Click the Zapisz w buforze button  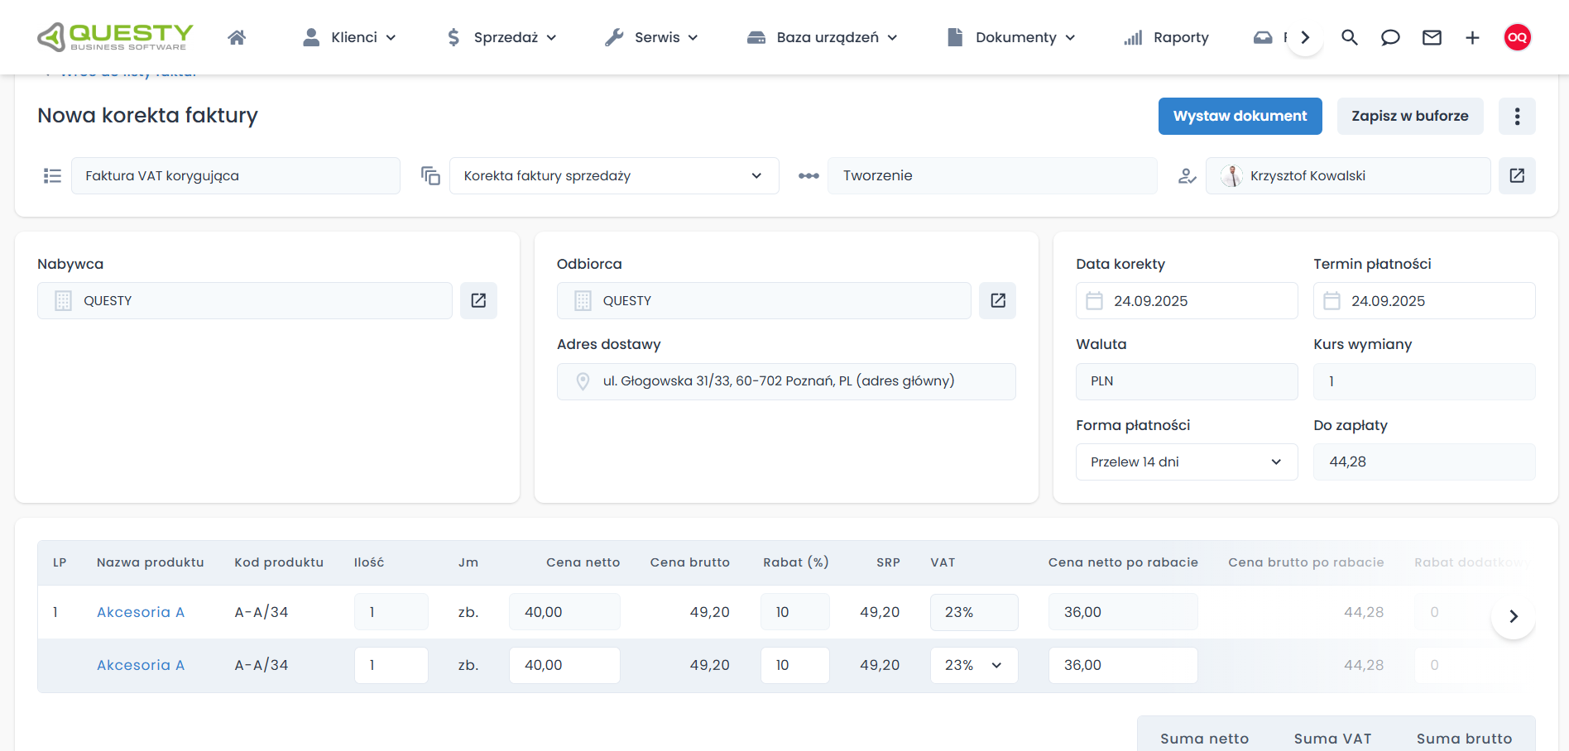[1409, 116]
